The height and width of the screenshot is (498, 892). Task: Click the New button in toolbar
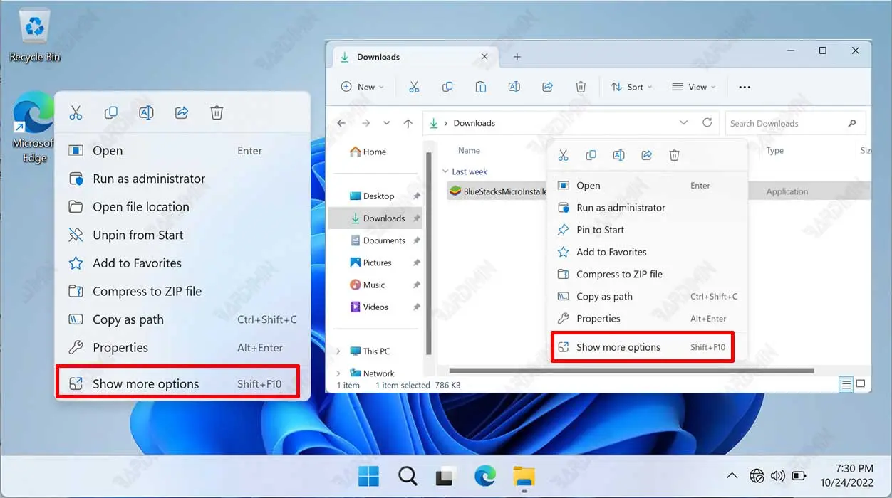coord(362,87)
